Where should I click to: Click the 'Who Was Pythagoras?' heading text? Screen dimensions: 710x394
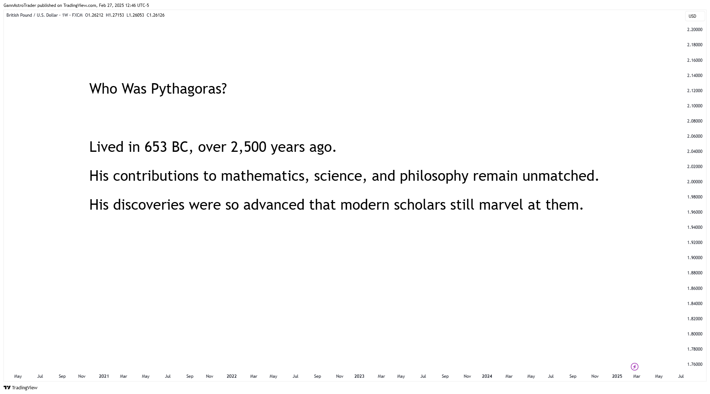[x=158, y=89]
